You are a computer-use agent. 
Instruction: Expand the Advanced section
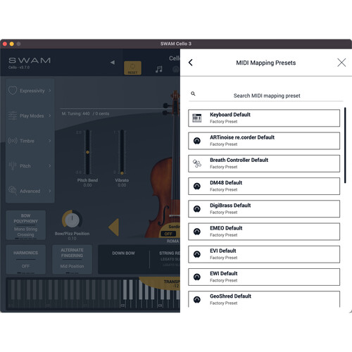click(x=30, y=191)
